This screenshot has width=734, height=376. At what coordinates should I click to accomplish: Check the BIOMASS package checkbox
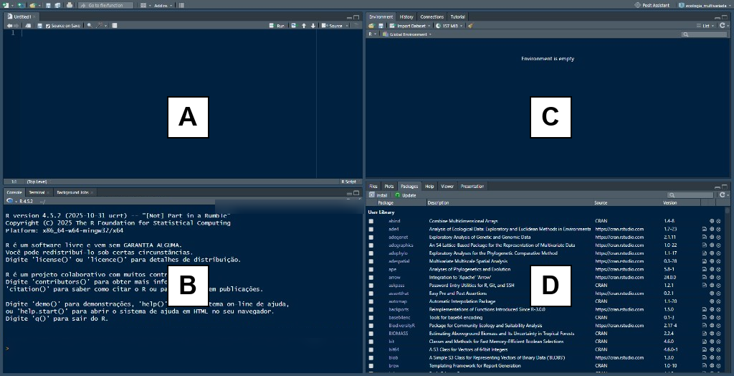coord(371,334)
